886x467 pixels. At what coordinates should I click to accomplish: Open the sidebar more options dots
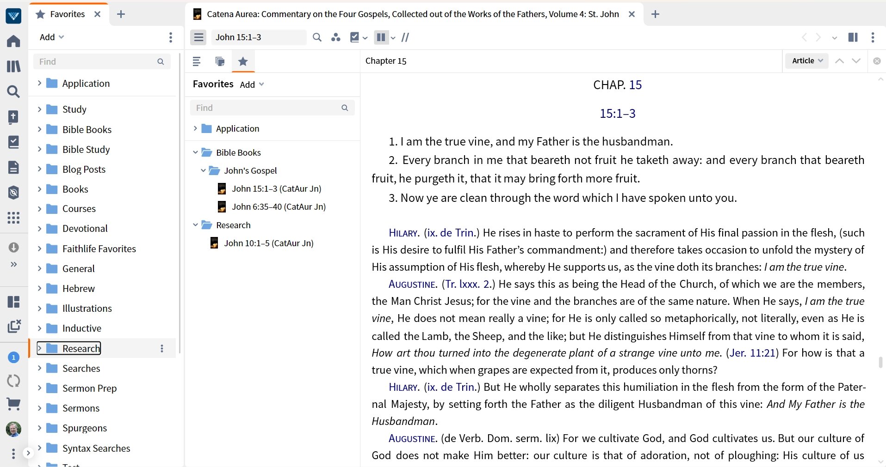pos(13,454)
